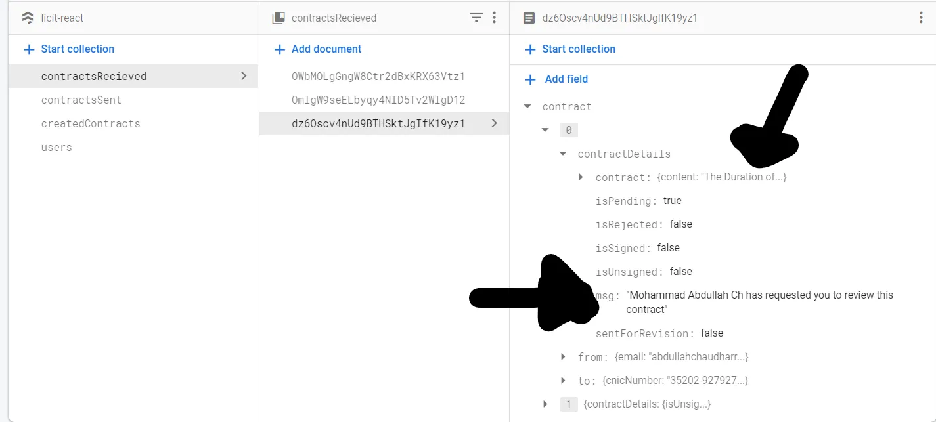Click the isPending value true
This screenshot has width=936, height=422.
[x=673, y=201]
